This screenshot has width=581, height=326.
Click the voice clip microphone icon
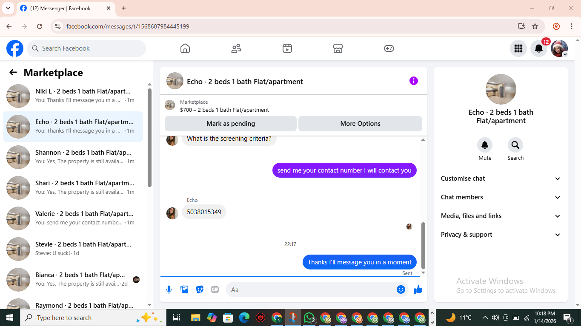point(169,289)
